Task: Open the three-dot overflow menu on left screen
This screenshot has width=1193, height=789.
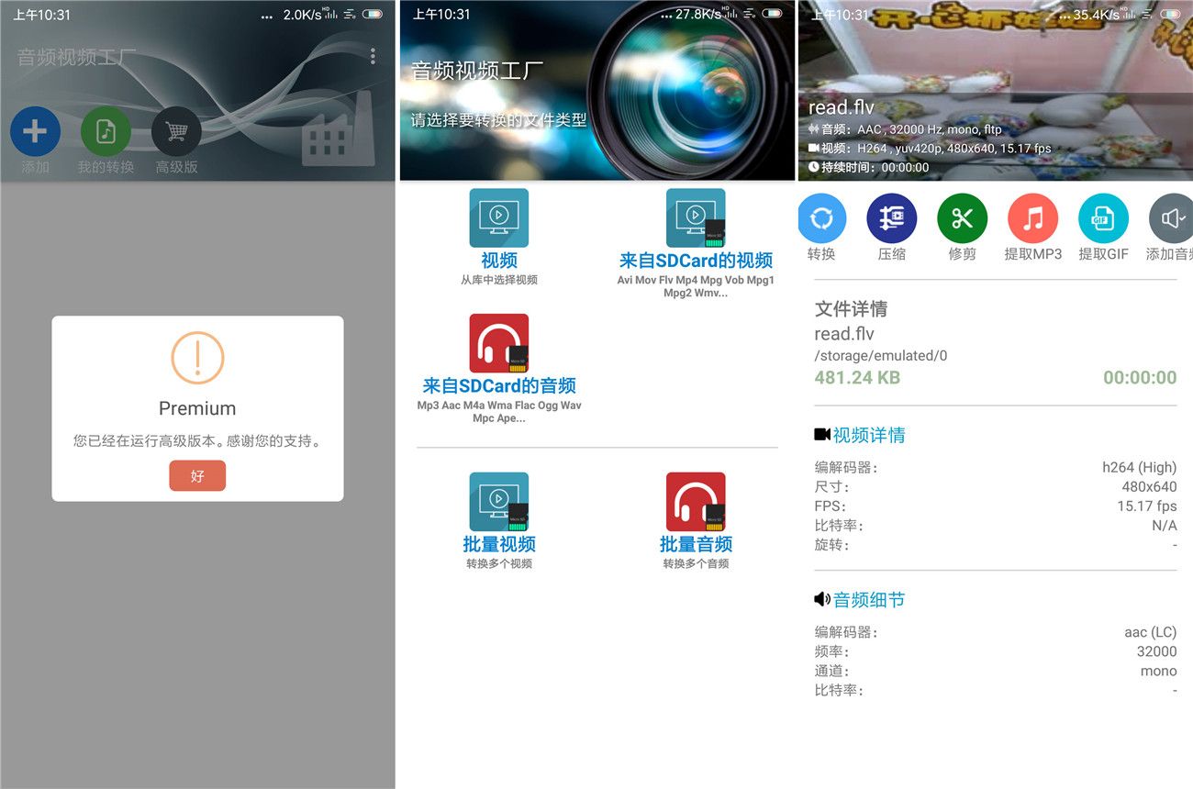Action: (373, 57)
